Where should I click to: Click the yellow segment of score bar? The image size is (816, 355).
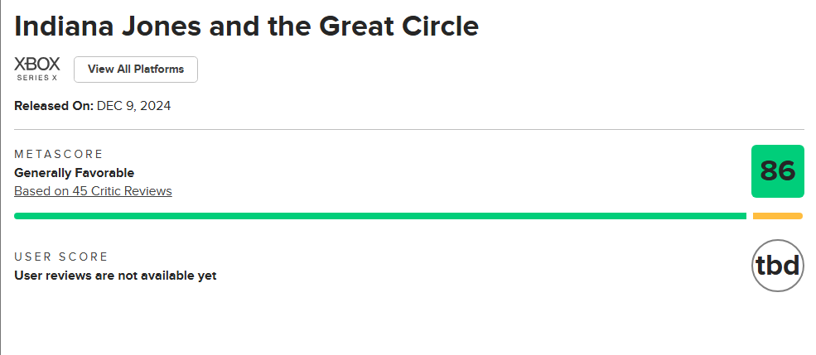(777, 216)
